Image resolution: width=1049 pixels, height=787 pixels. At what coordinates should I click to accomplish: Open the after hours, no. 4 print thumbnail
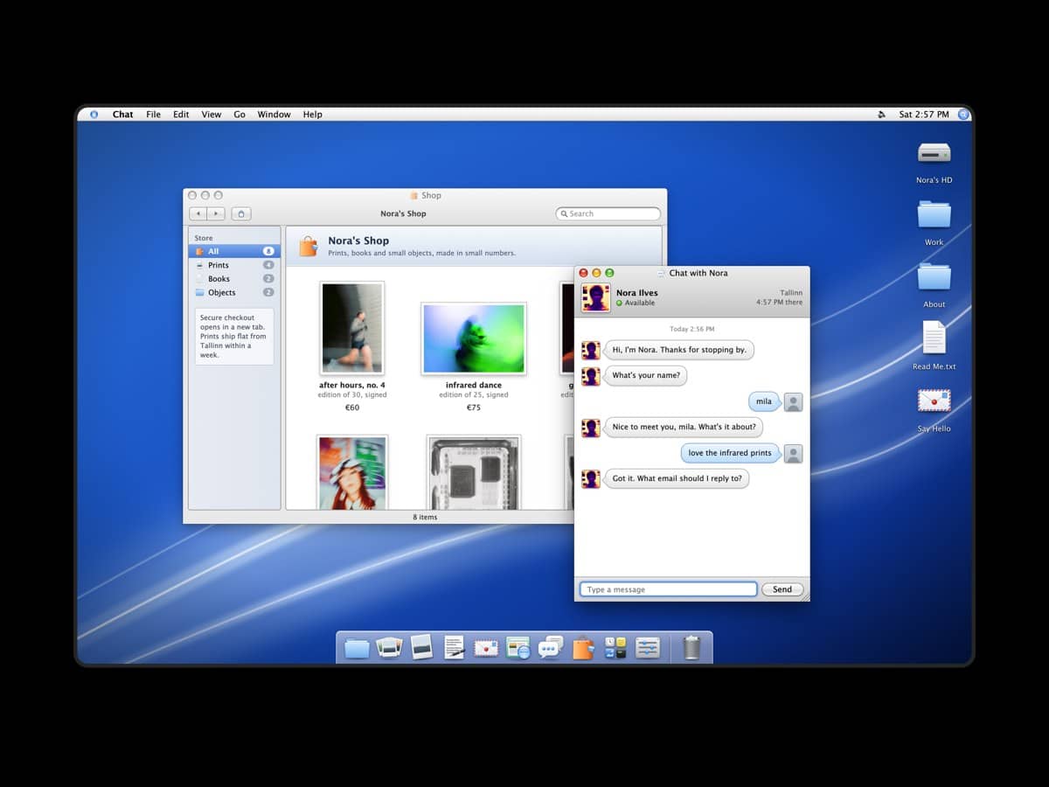tap(352, 328)
